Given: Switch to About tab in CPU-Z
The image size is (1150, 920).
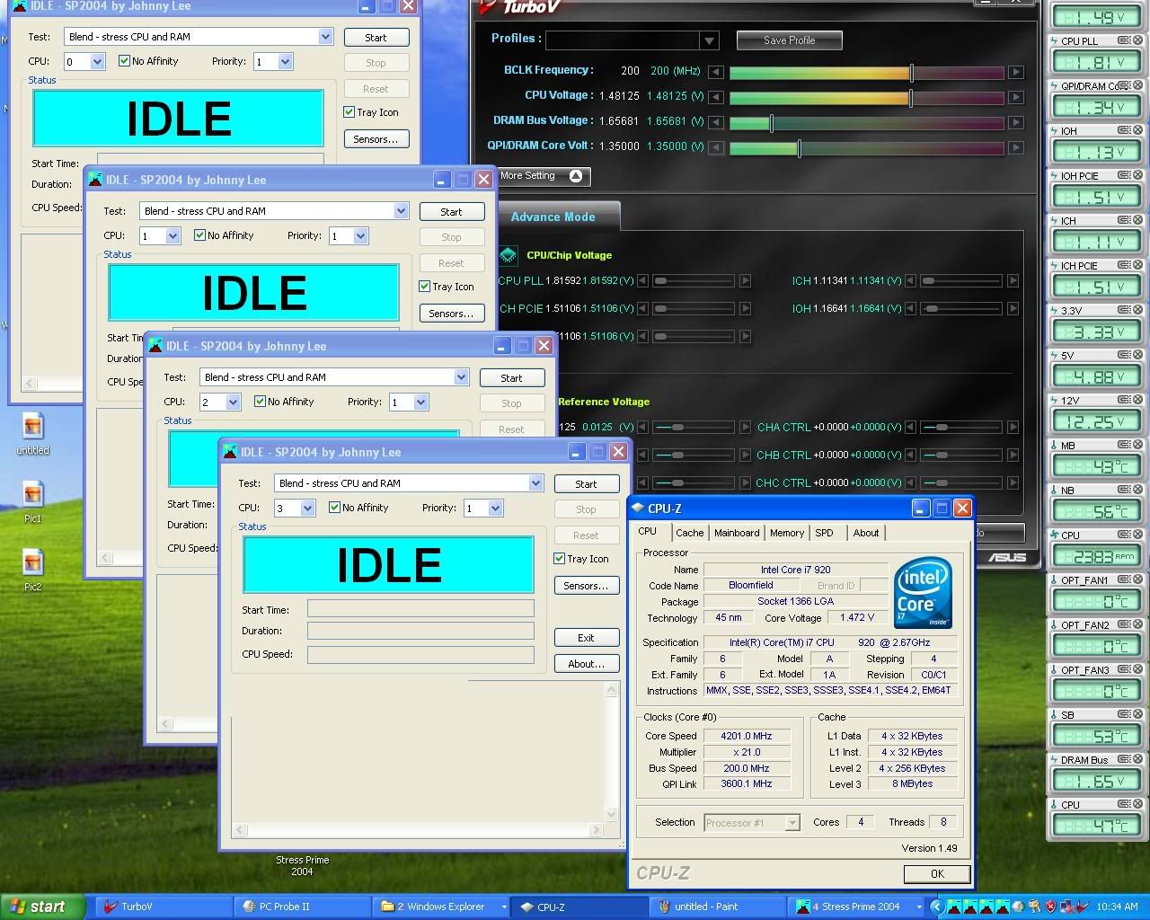Looking at the screenshot, I should pos(866,533).
